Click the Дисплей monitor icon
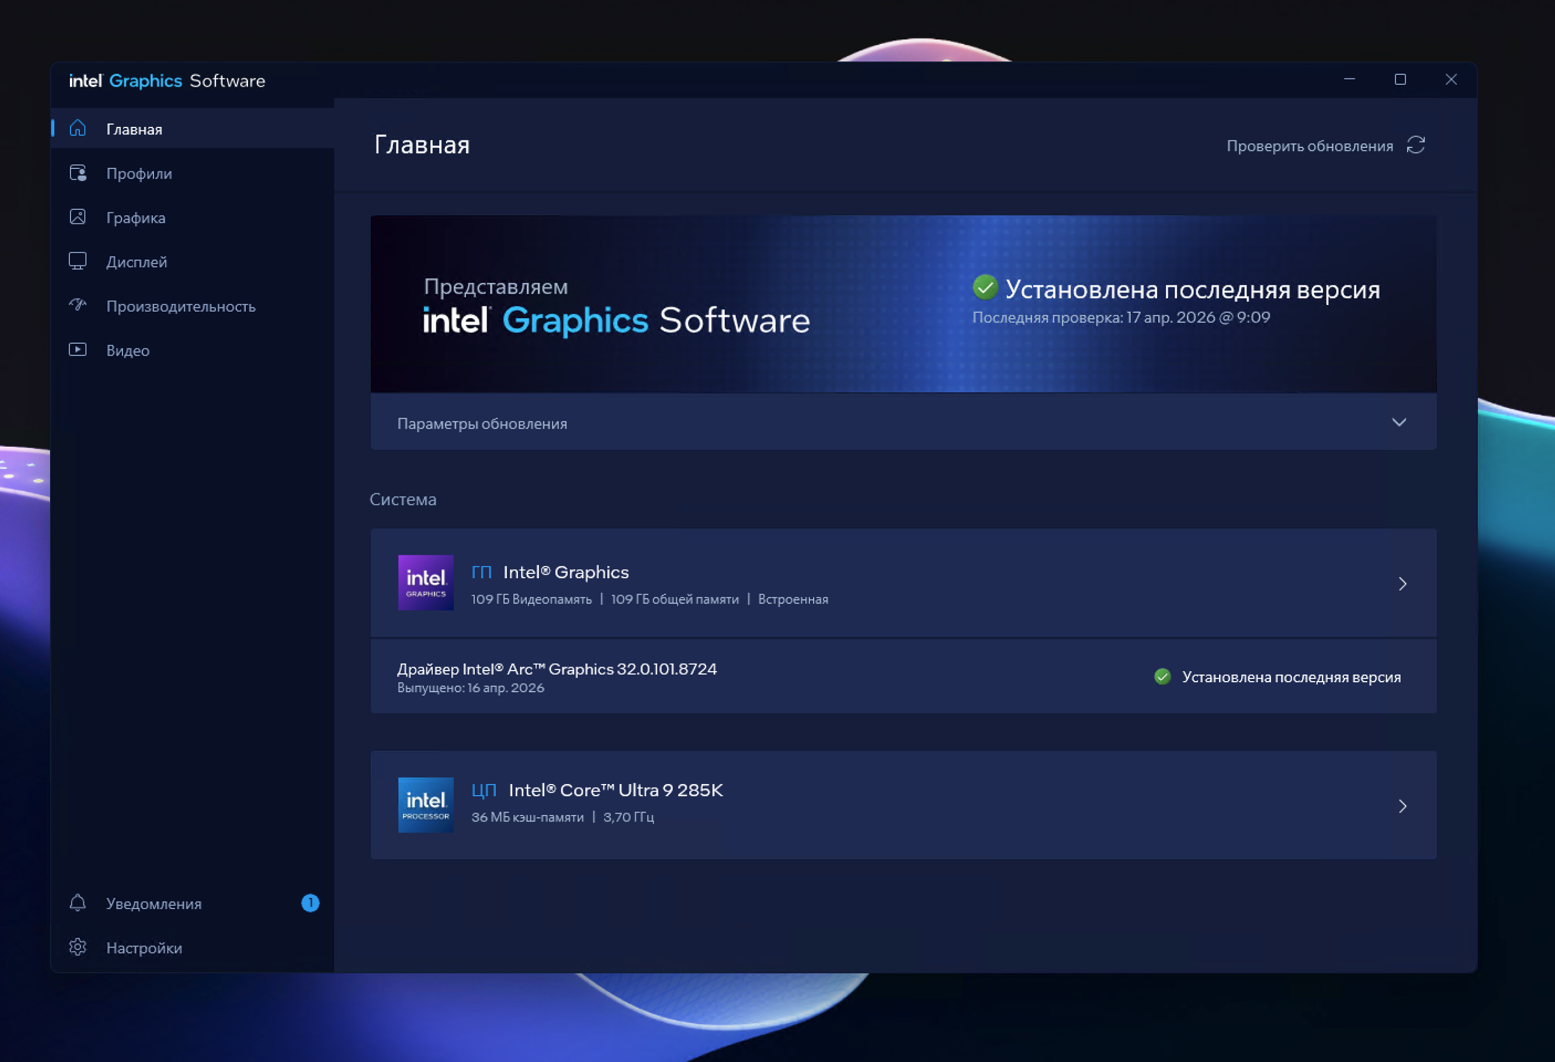This screenshot has height=1062, width=1555. [x=77, y=261]
